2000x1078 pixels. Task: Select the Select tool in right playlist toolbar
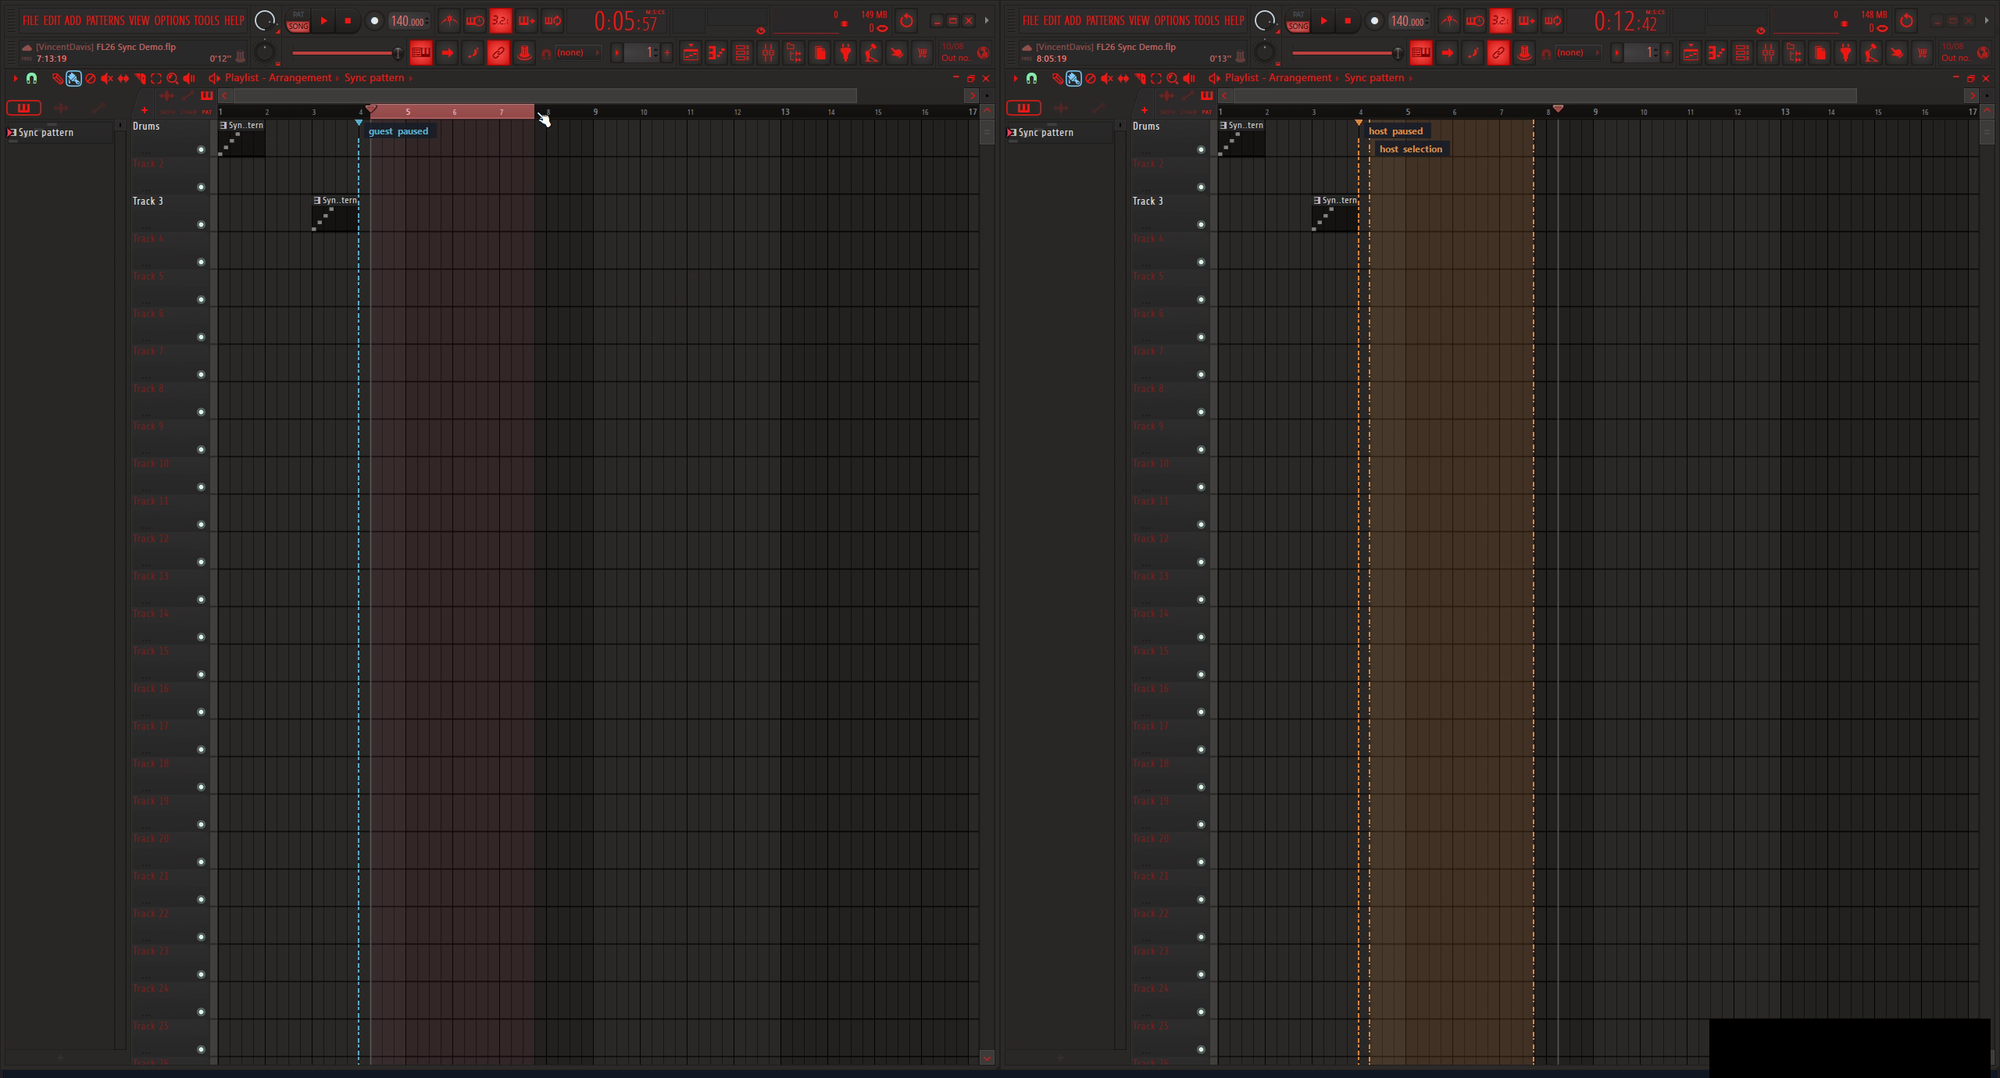tap(1156, 78)
